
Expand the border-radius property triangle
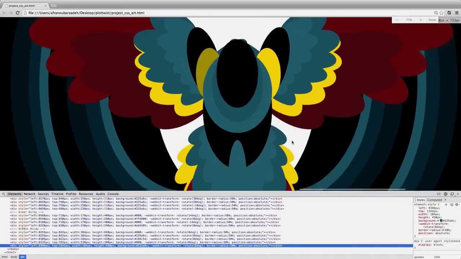443,230
